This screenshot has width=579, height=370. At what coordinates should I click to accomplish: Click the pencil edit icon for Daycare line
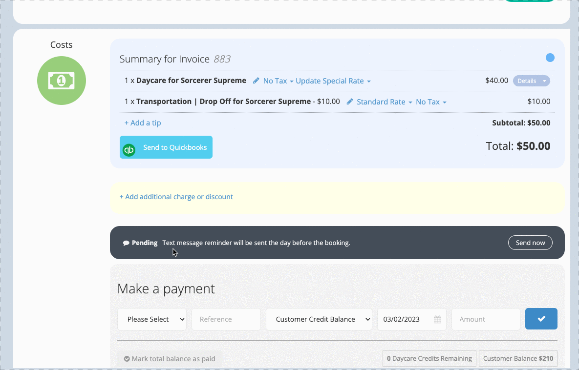tap(256, 81)
